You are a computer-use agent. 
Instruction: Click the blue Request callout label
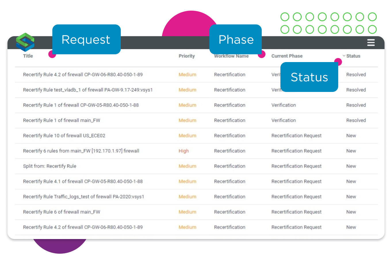[86, 40]
